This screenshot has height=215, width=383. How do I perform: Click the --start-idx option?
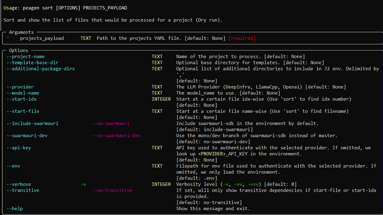coord(21,99)
